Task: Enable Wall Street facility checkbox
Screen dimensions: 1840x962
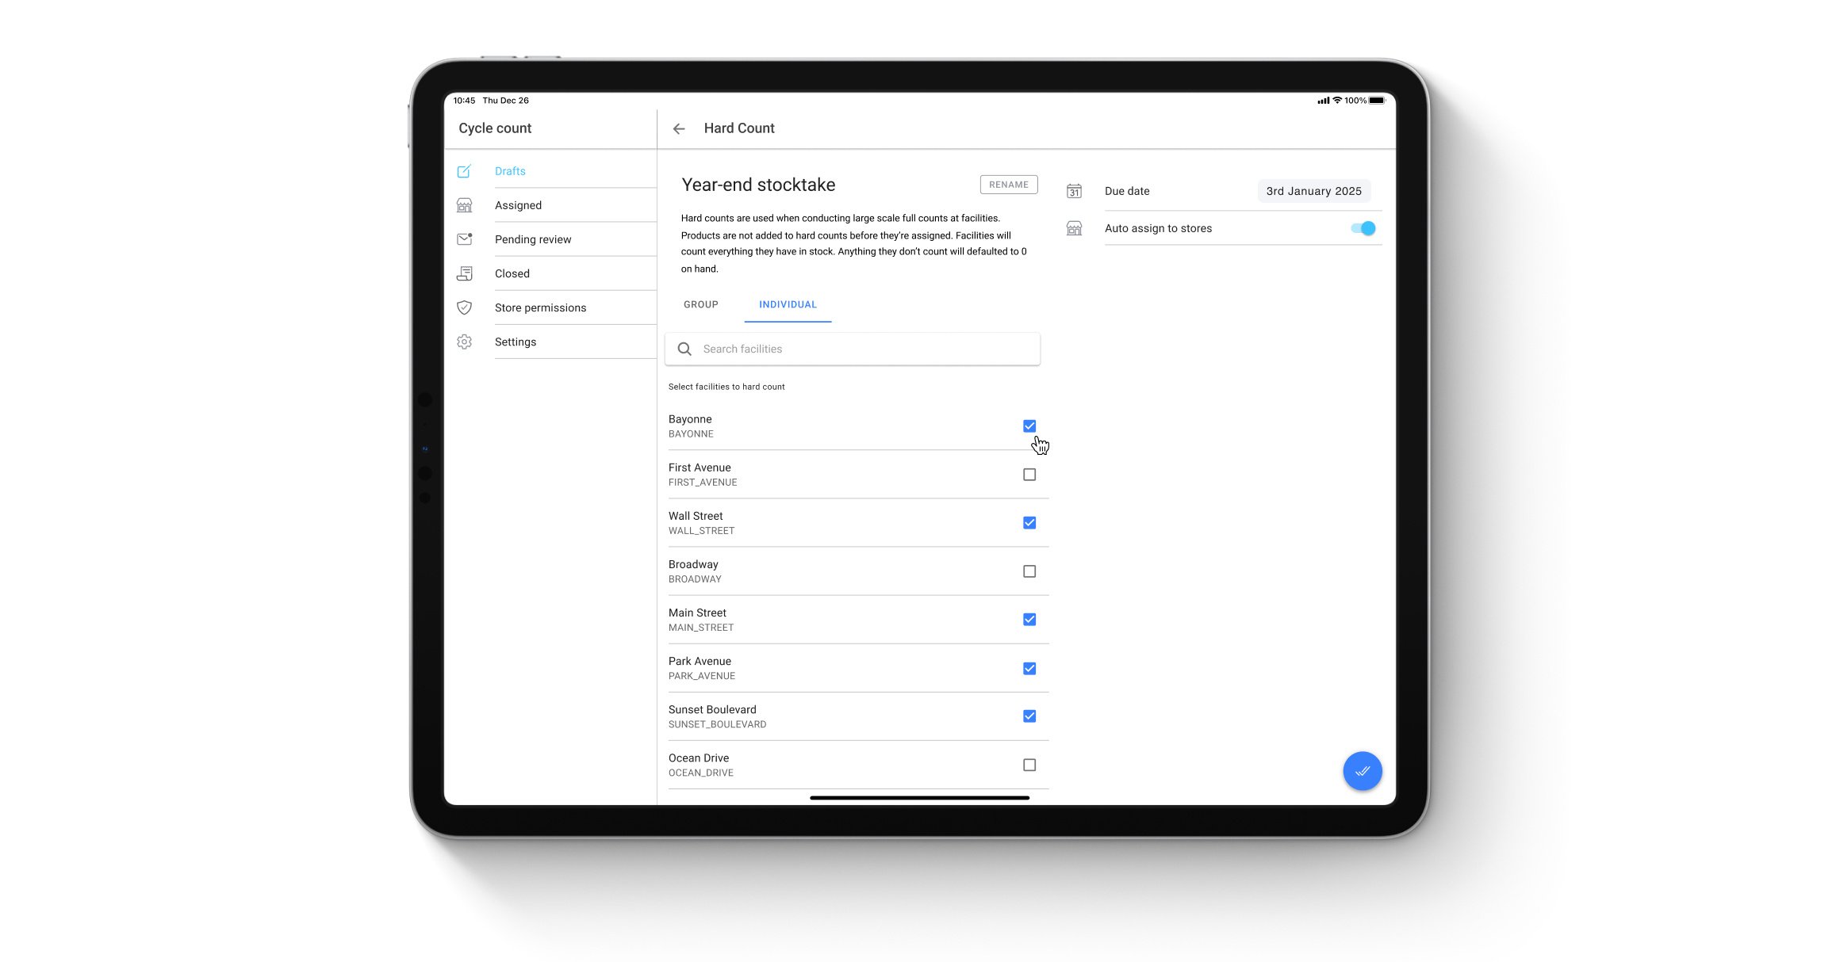Action: tap(1029, 521)
